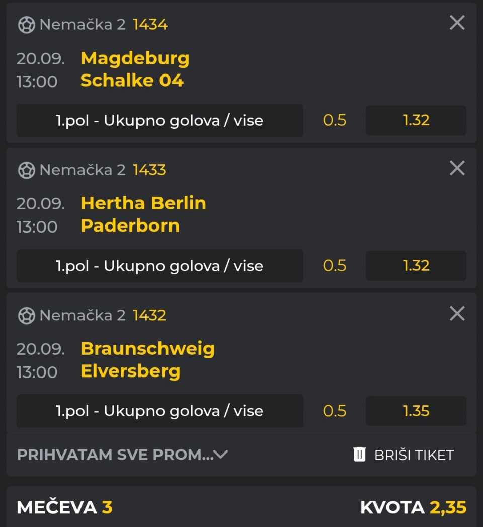
Task: Tap the Elversberg team name
Action: coord(130,371)
